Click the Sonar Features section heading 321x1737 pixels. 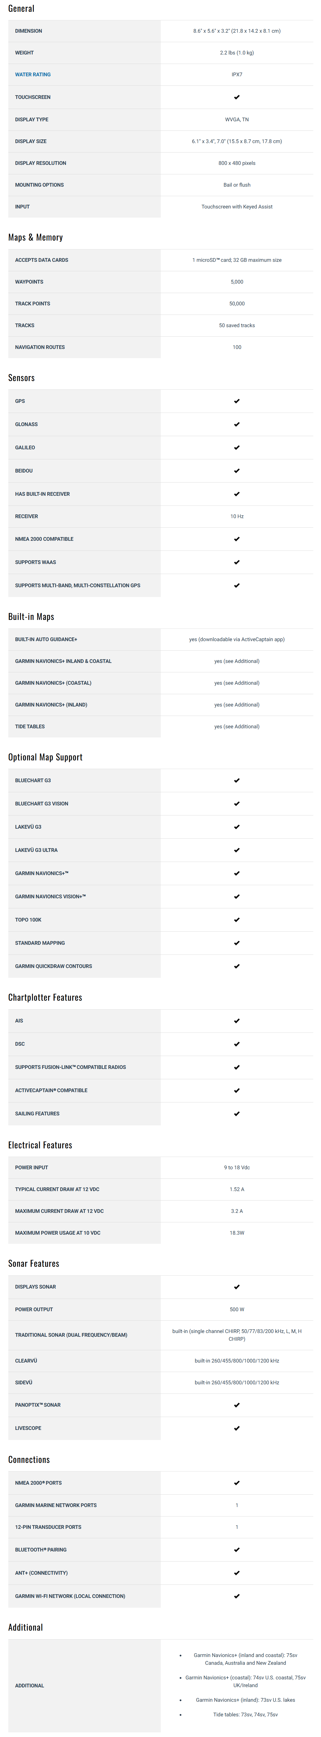tap(34, 1264)
